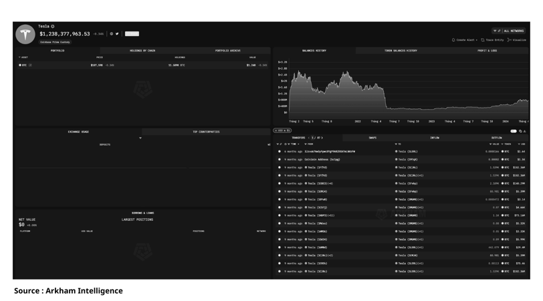Go to previous transfers page arrow
The height and width of the screenshot is (301, 543).
coord(308,138)
